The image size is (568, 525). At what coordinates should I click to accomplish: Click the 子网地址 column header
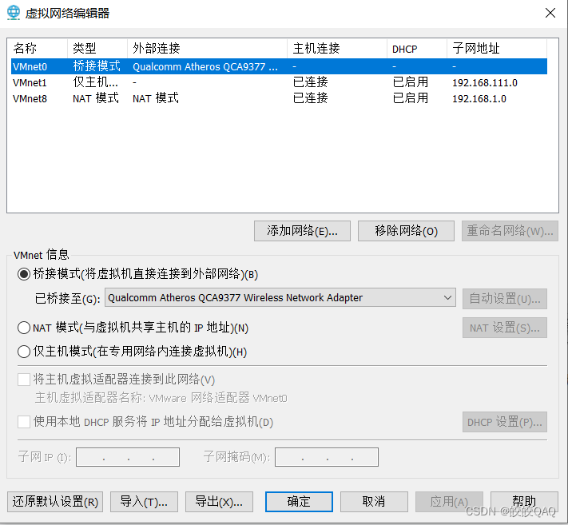coord(497,49)
